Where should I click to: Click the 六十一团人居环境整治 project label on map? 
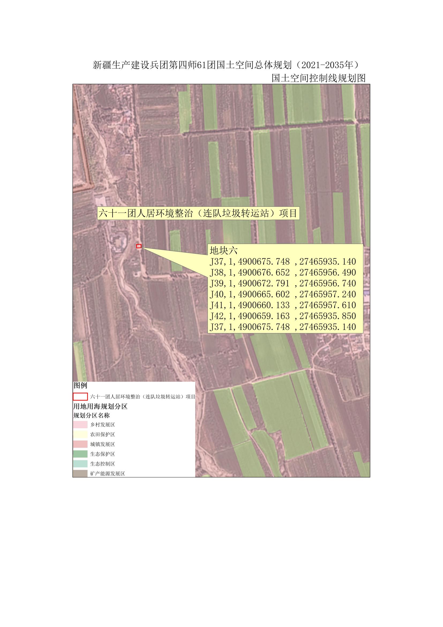tap(198, 213)
